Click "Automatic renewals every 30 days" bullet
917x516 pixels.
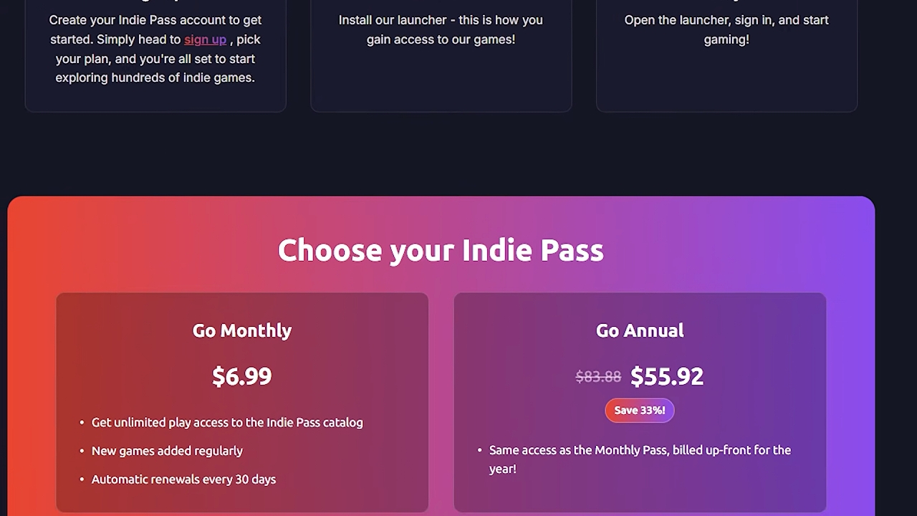(x=183, y=479)
